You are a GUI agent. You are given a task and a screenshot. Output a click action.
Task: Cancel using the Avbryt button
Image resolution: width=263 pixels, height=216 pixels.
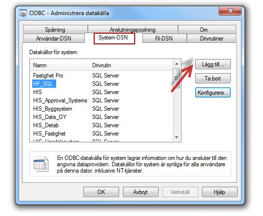tap(141, 192)
